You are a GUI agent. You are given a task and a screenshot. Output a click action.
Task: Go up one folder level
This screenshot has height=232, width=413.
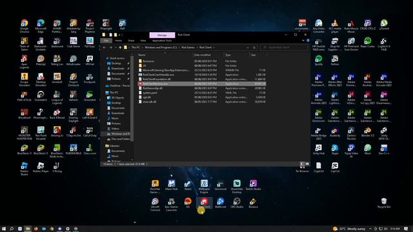click(120, 48)
